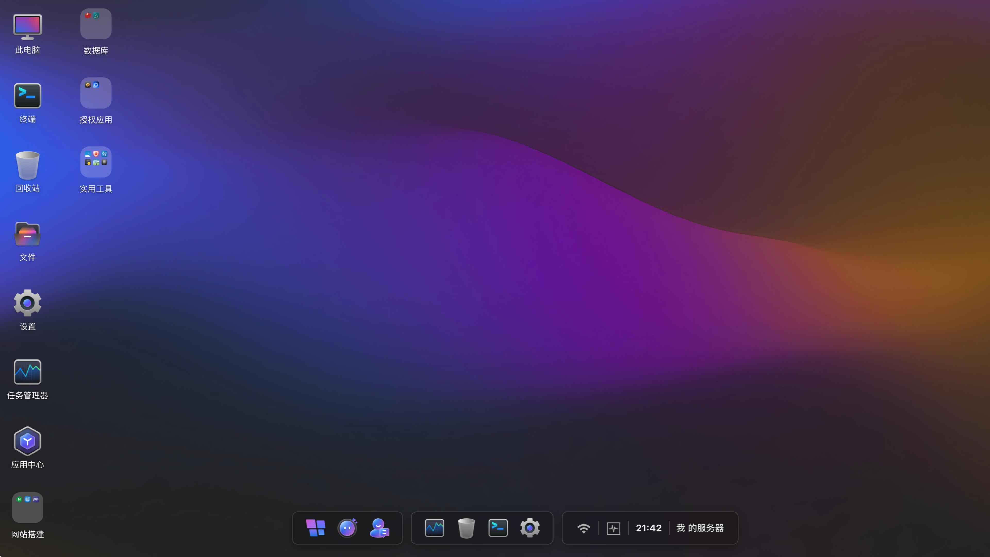The image size is (990, 557).
Task: Open the 文件 file manager icon
Action: coord(27,234)
